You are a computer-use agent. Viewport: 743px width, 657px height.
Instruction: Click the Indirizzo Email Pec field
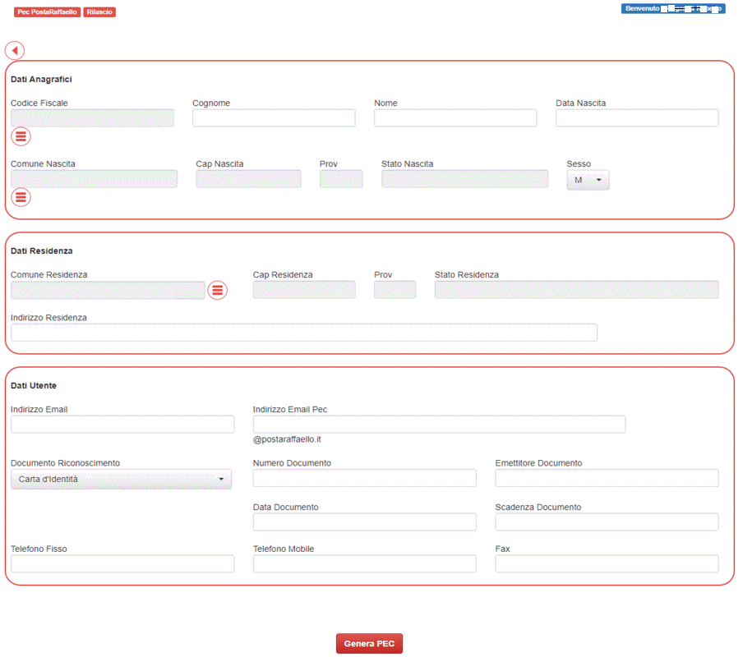[x=439, y=424]
